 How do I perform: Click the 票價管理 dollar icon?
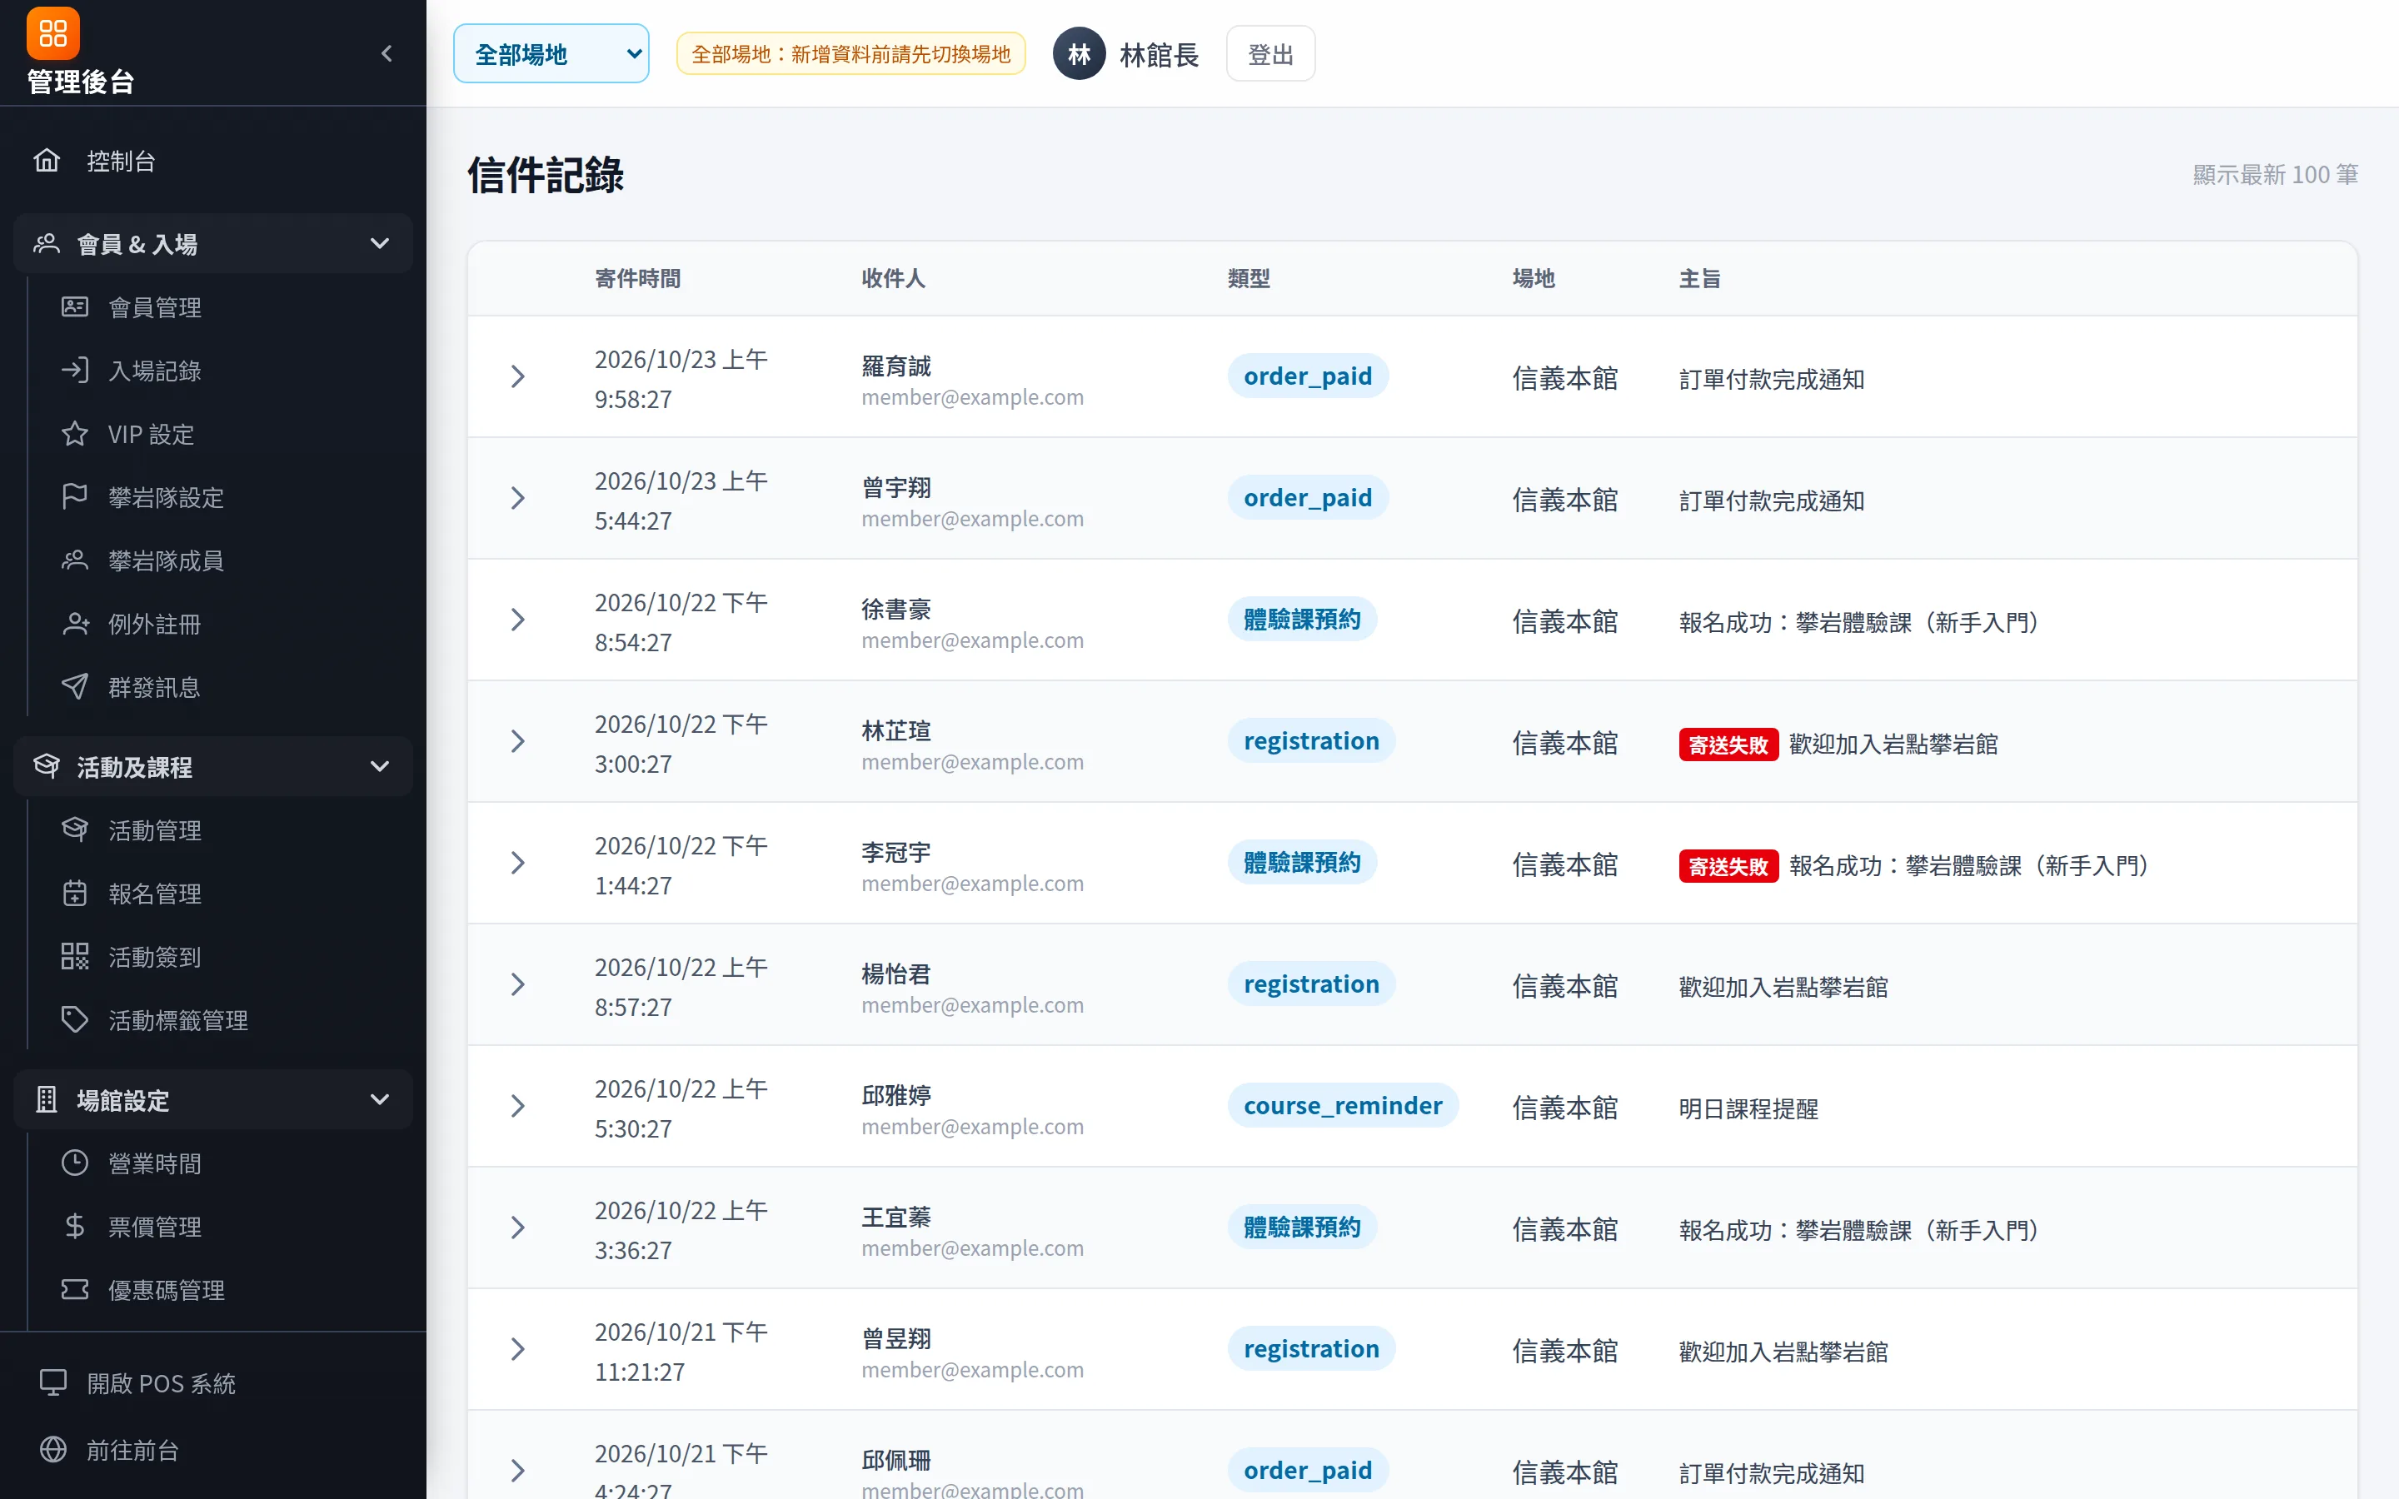(74, 1227)
